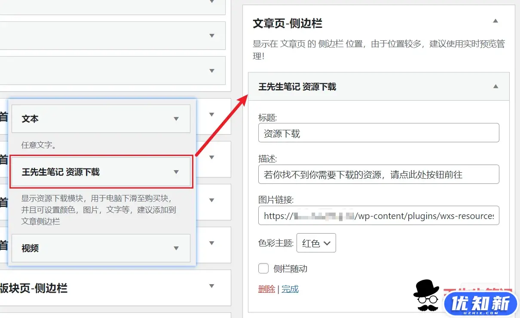The width and height of the screenshot is (520, 318).
Task: Click the 删除 delete link
Action: (266, 289)
